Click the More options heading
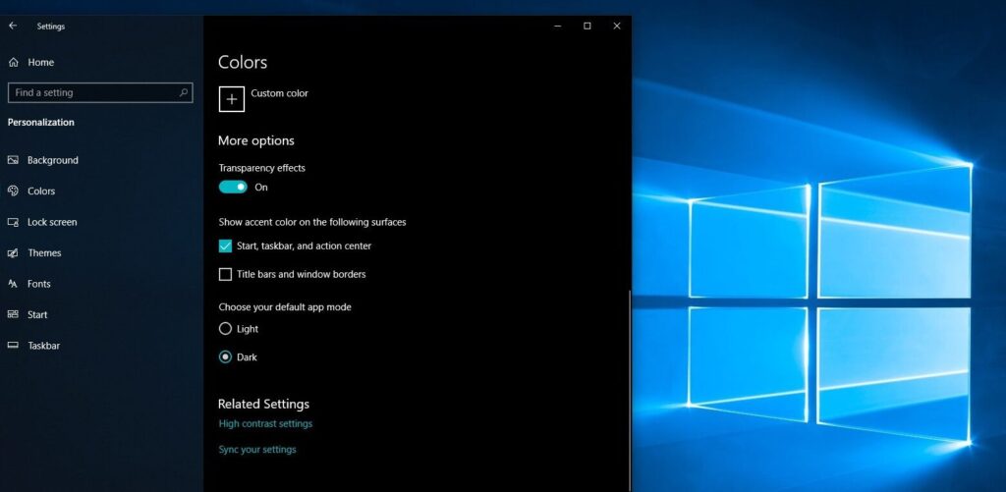This screenshot has height=492, width=1006. pyautogui.click(x=256, y=140)
